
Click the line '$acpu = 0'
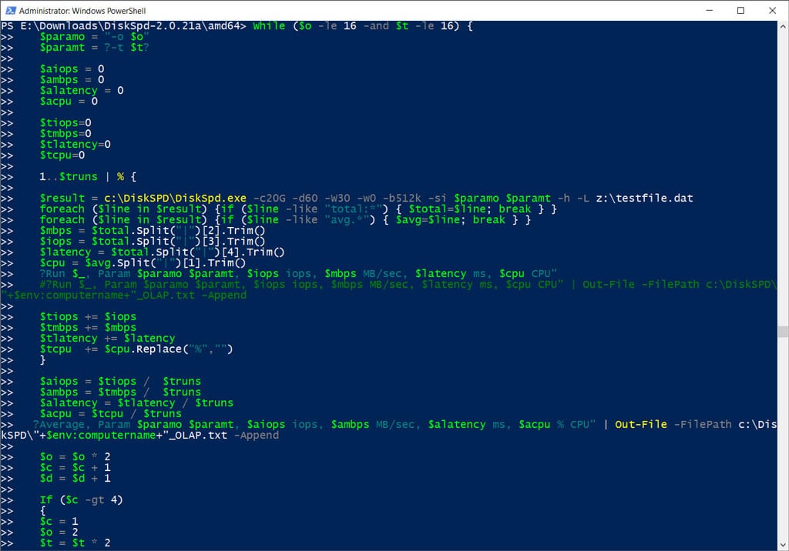pos(69,102)
